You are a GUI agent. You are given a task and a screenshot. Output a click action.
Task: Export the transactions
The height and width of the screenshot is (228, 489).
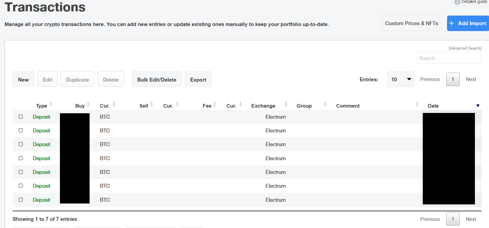(x=198, y=79)
